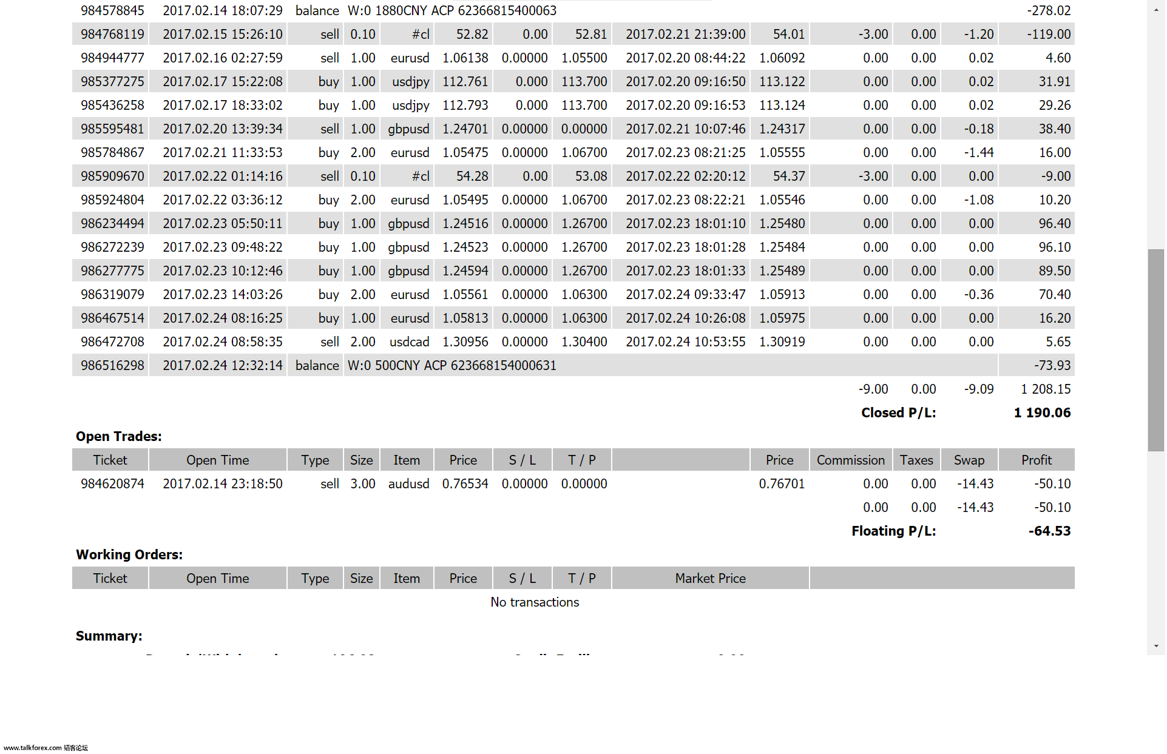The width and height of the screenshot is (1167, 754).
Task: Click balance ticket 986516298
Action: pos(112,366)
